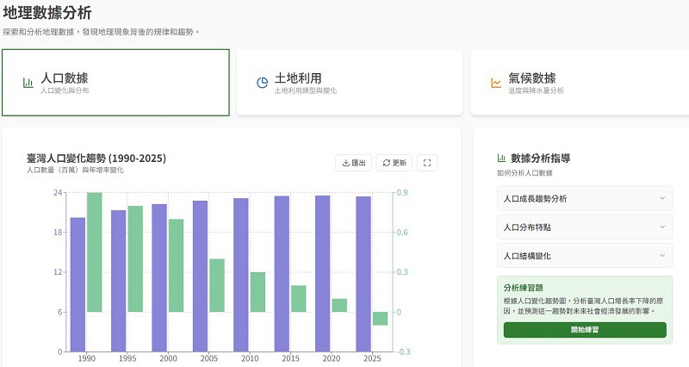This screenshot has height=367, width=689.
Task: Click the chart icon beside 數據分析指導
Action: pos(501,159)
